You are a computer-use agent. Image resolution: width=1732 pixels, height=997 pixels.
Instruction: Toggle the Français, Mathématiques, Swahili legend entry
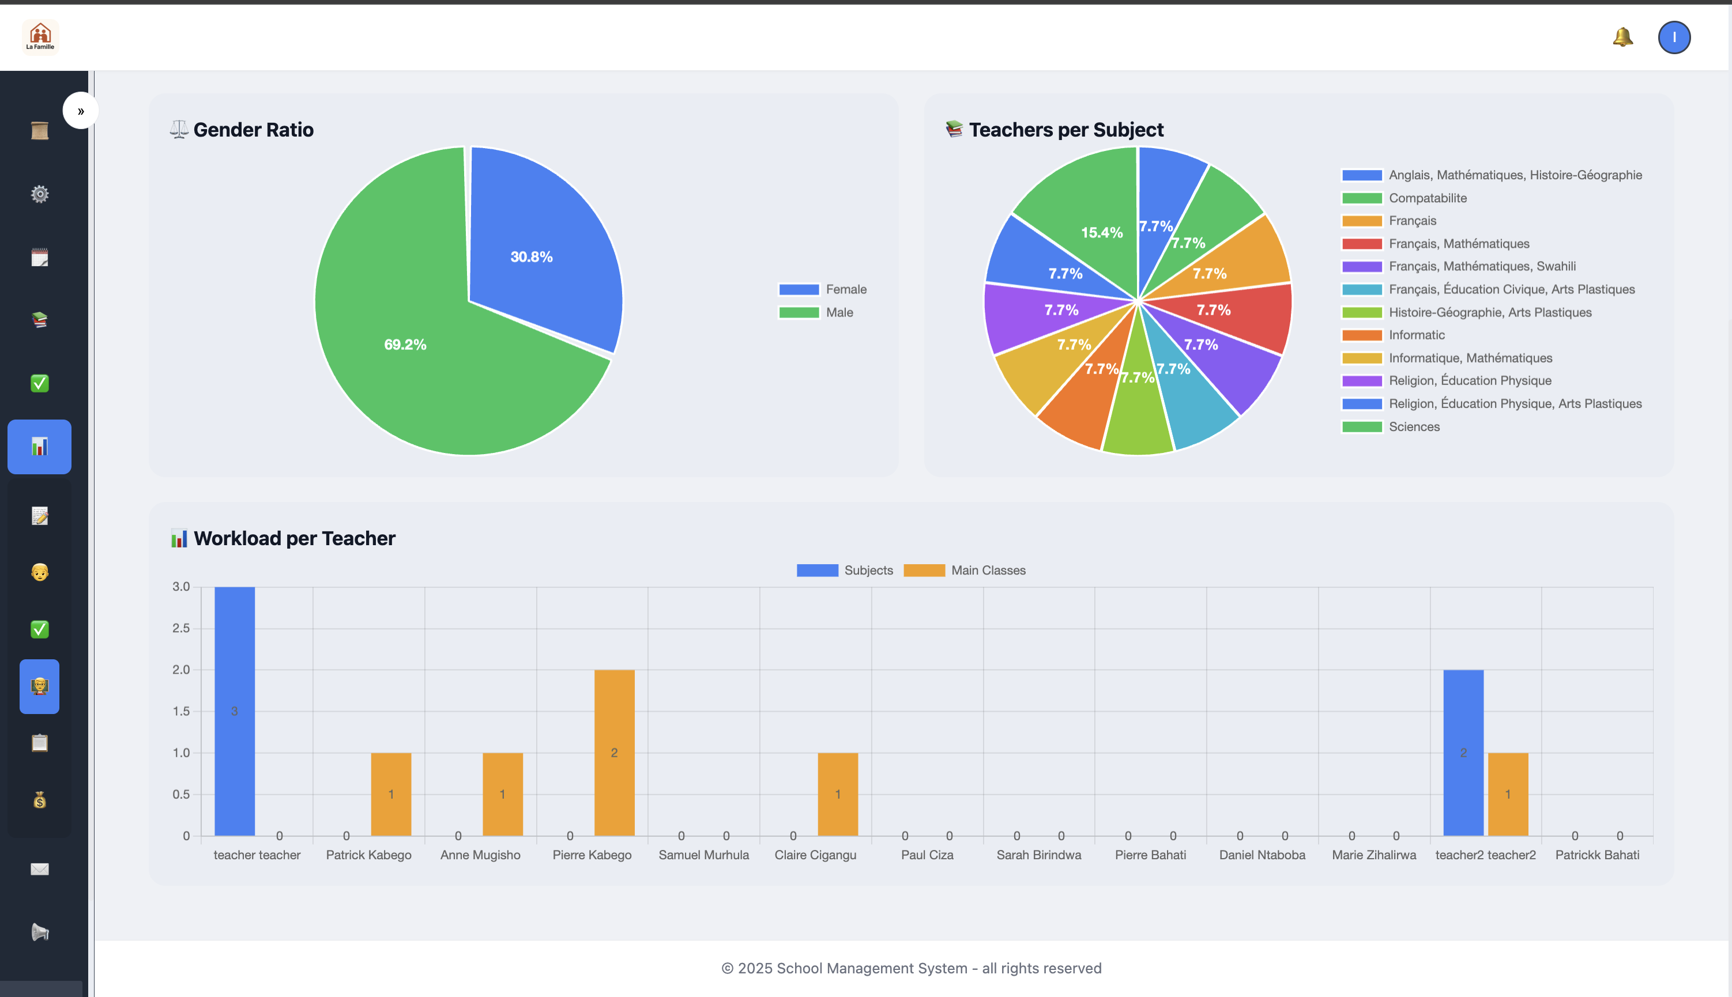pyautogui.click(x=1459, y=266)
